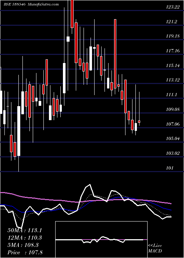This screenshot has width=184, height=258.
Task: Click the <<Live MACD label
Action: tap(155, 248)
